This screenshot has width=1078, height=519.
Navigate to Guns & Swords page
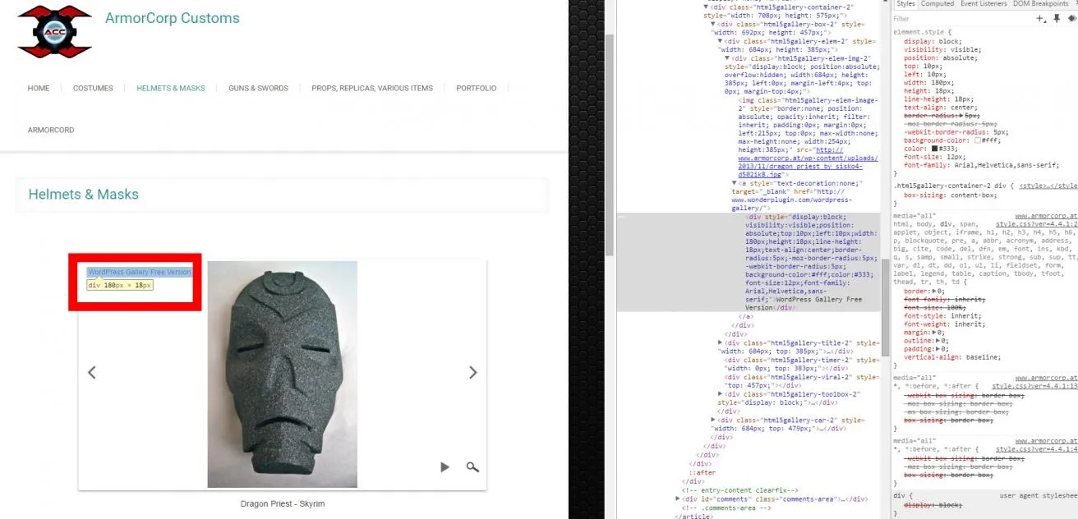258,88
